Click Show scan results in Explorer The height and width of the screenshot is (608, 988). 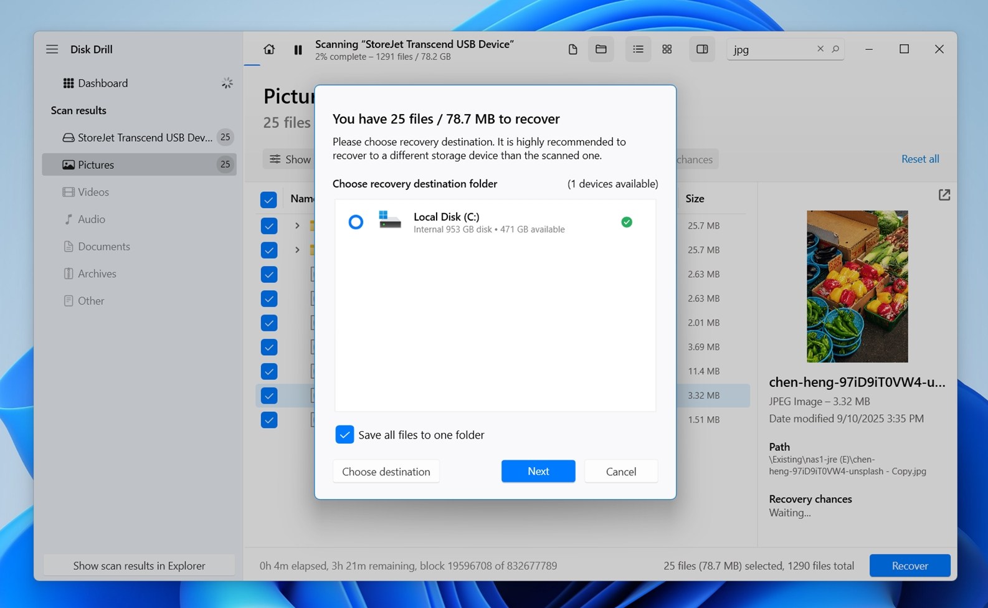pos(140,566)
